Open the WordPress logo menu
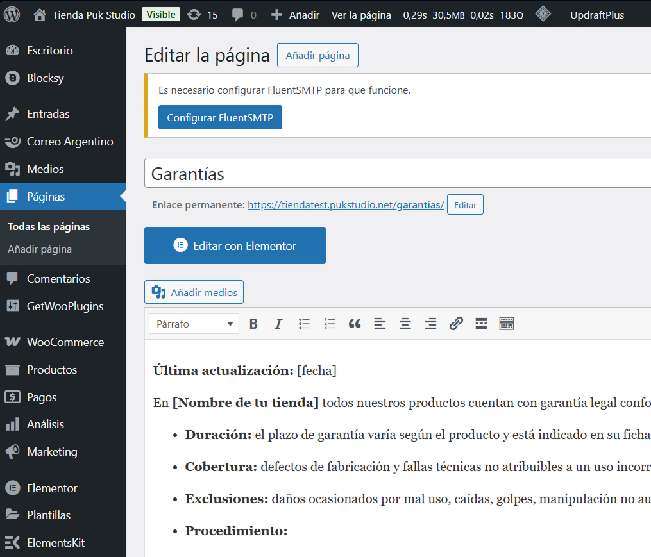 coord(12,15)
